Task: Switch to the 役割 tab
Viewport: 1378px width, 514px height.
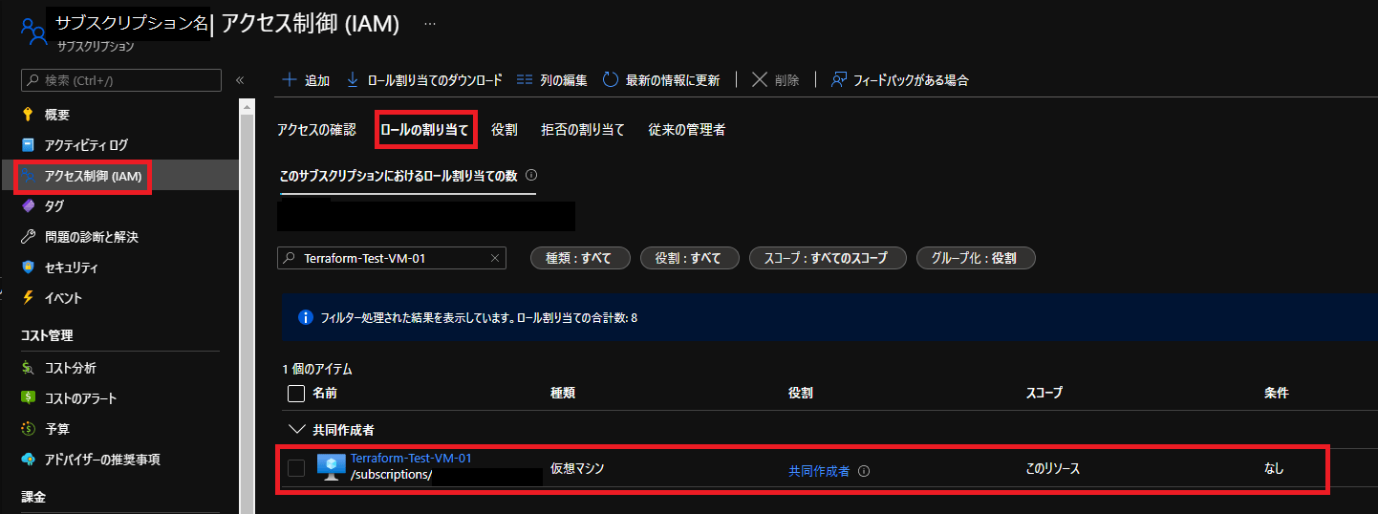Action: pos(505,130)
